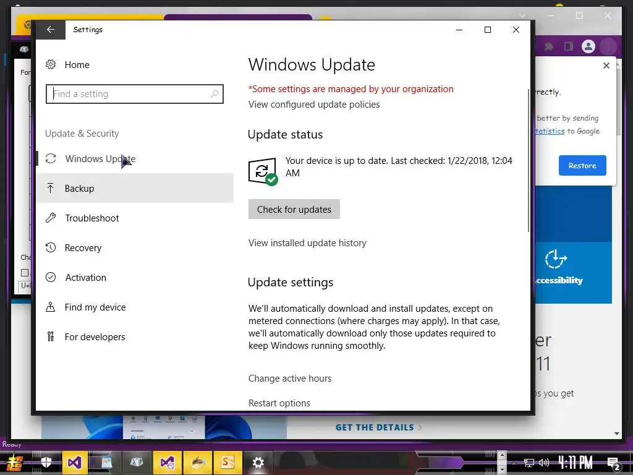The image size is (633, 475).
Task: Click the Troubleshoot wrench icon
Action: (x=51, y=218)
